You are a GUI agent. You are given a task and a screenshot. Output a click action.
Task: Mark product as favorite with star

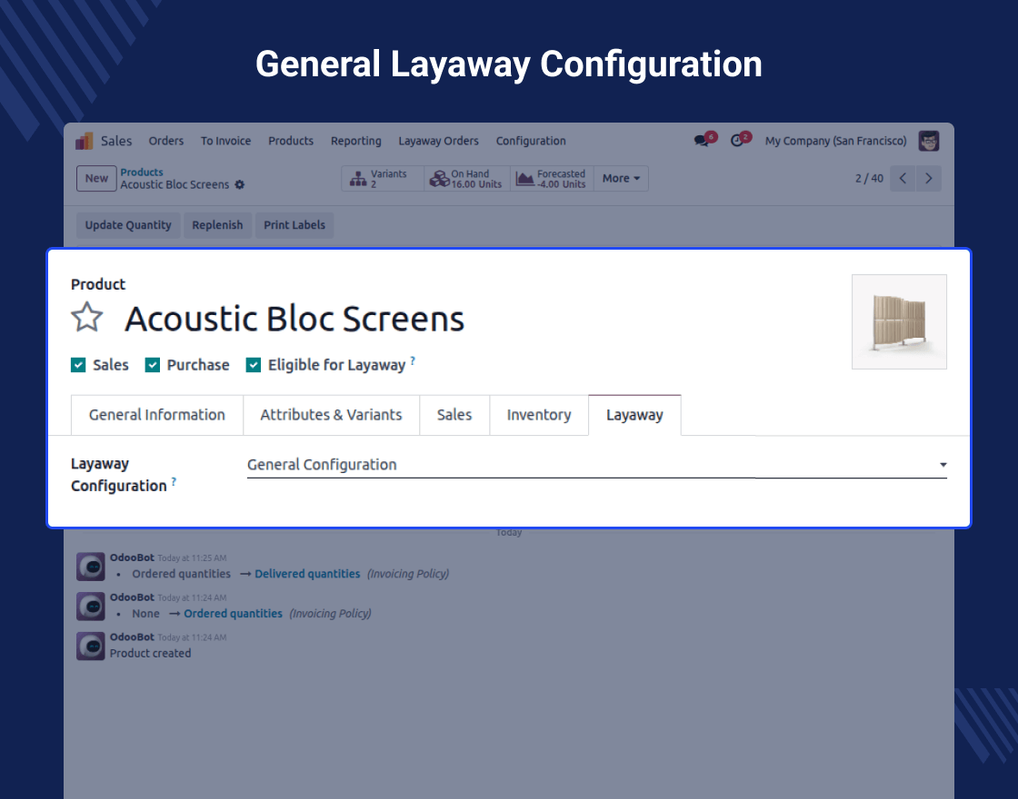[x=87, y=318]
